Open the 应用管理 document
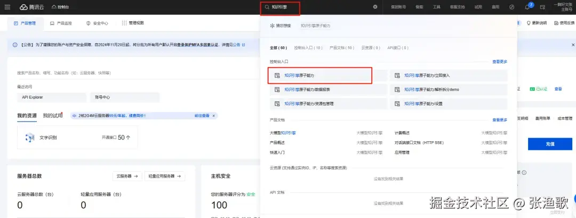576x218 pixels. [x=402, y=152]
